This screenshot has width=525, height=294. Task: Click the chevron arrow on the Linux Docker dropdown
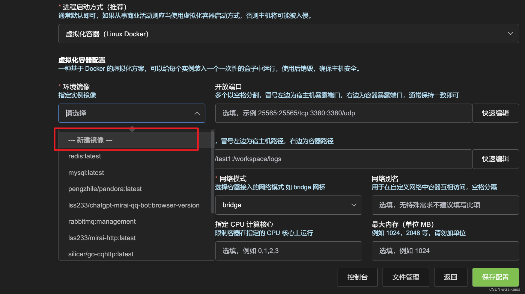pos(510,34)
